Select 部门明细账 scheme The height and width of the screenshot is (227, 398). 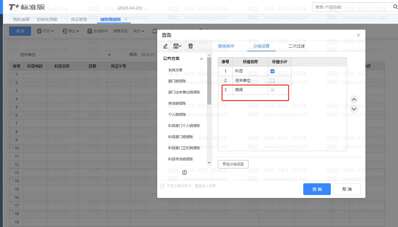(x=177, y=81)
